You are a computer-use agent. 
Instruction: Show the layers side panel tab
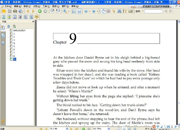click(x=3, y=43)
